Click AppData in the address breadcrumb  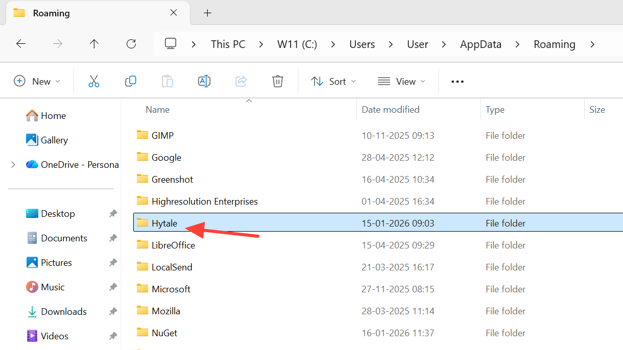coord(481,44)
